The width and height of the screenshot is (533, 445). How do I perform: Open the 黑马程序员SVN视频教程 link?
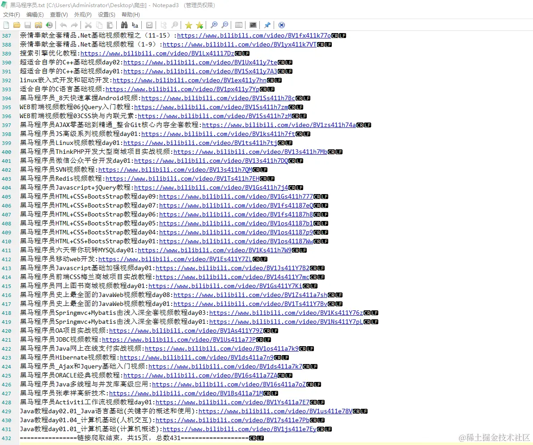click(175, 170)
